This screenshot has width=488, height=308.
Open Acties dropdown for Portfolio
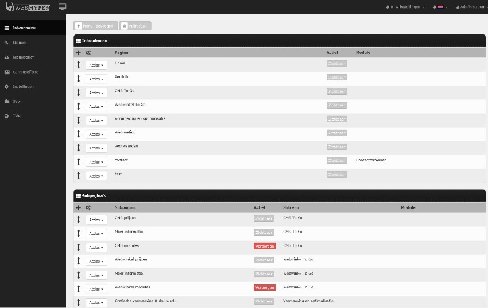[96, 79]
